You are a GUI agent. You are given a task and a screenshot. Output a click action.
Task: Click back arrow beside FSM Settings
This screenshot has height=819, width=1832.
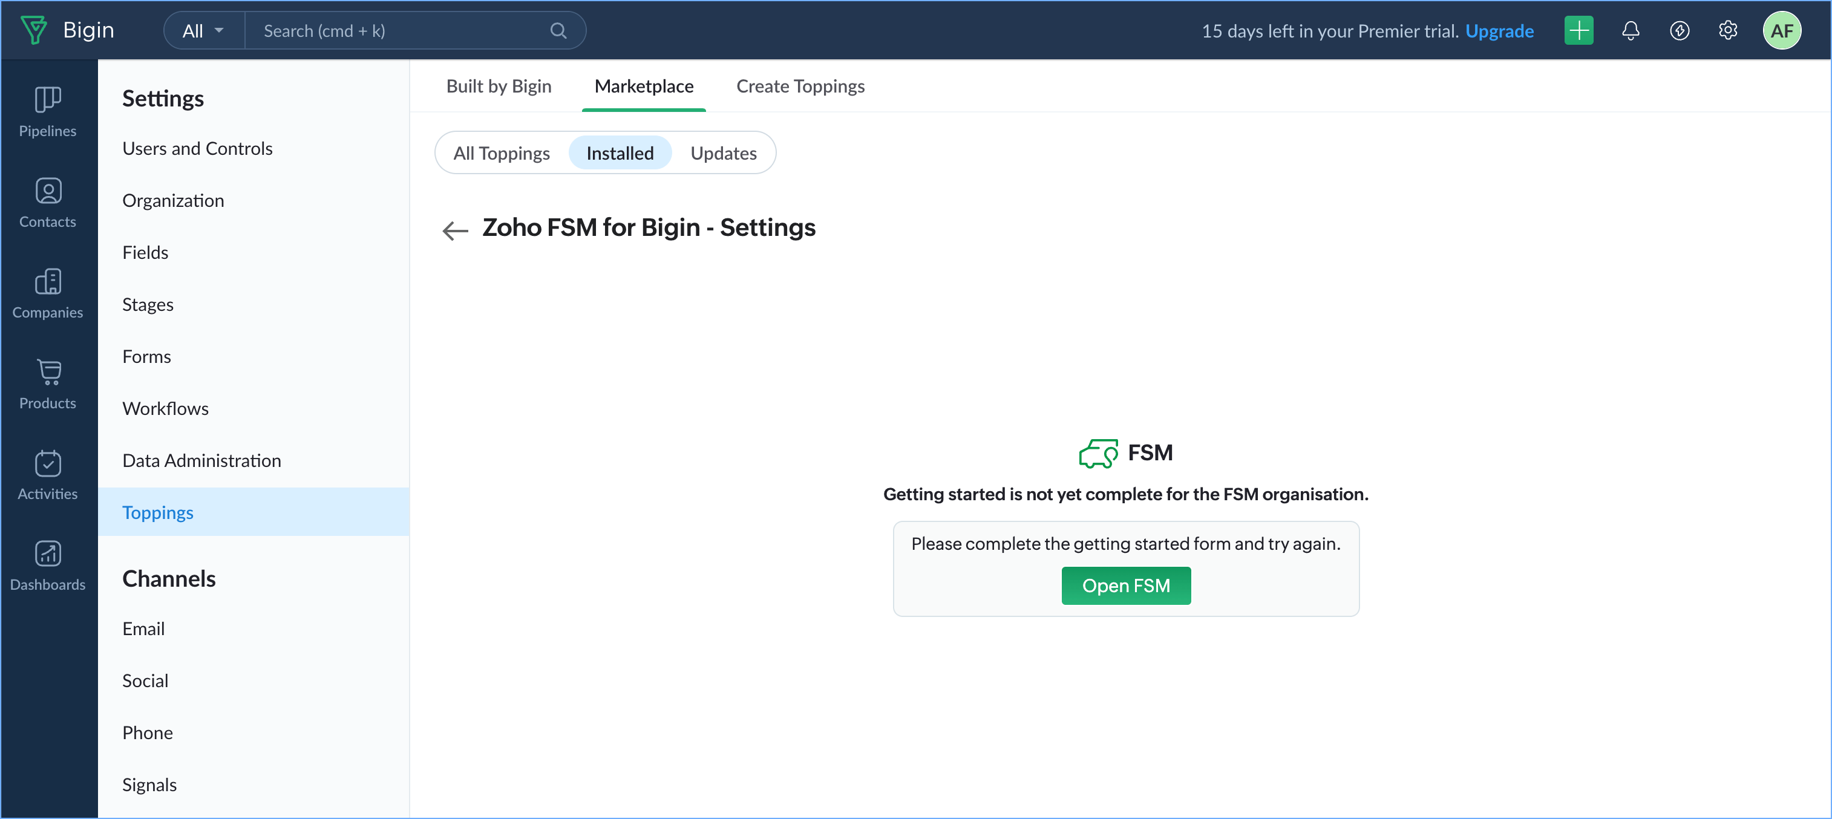(x=455, y=230)
